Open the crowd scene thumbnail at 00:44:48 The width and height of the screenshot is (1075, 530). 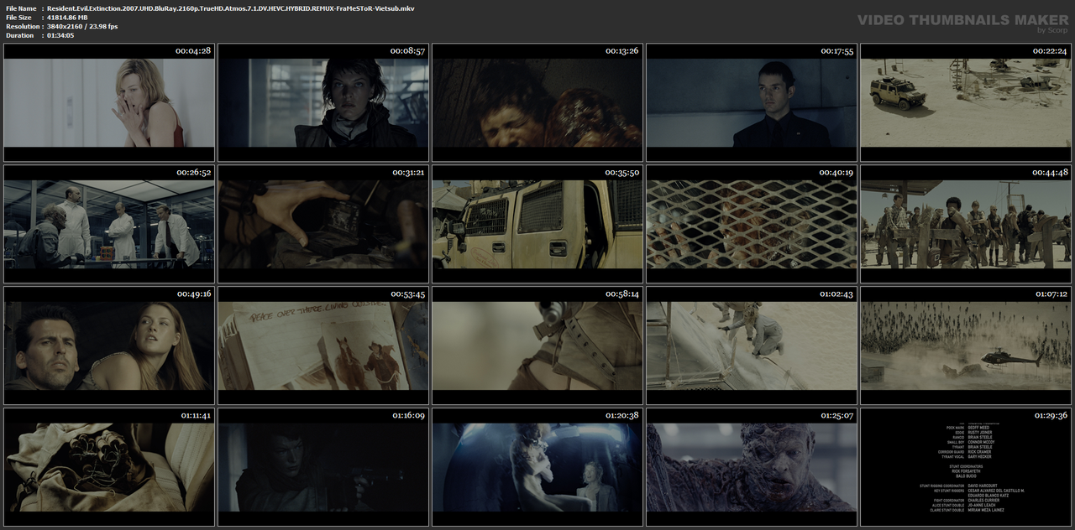point(966,224)
